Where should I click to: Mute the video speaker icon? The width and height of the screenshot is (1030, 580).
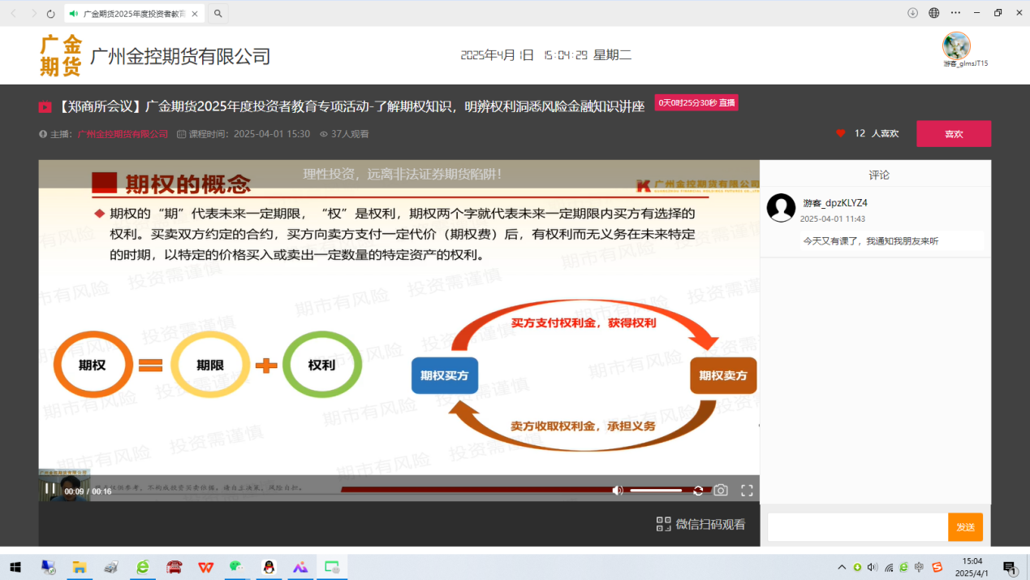(618, 491)
